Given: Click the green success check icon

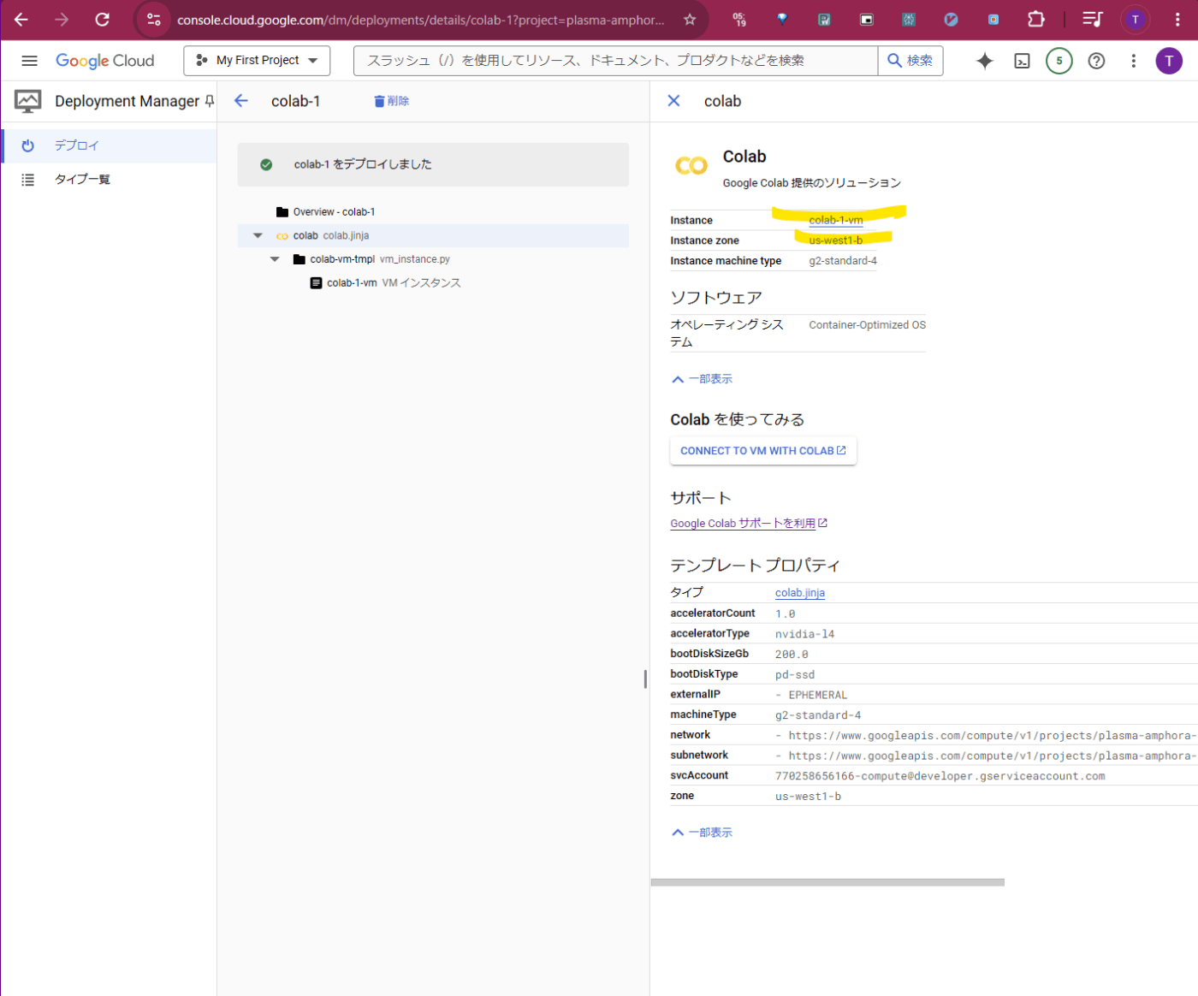Looking at the screenshot, I should coord(266,164).
